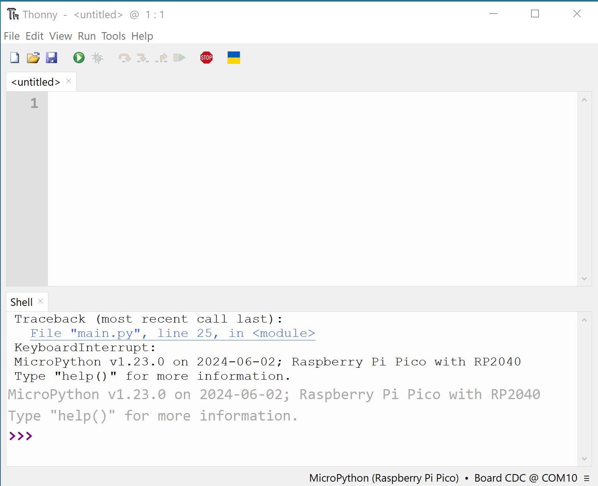Click the status bar menu icon

(x=588, y=478)
